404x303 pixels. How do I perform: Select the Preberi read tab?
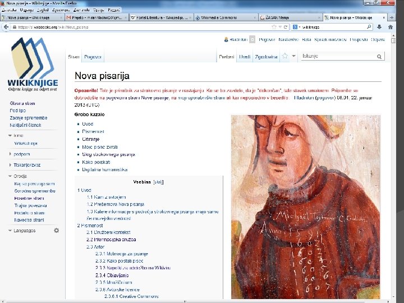pos(227,57)
